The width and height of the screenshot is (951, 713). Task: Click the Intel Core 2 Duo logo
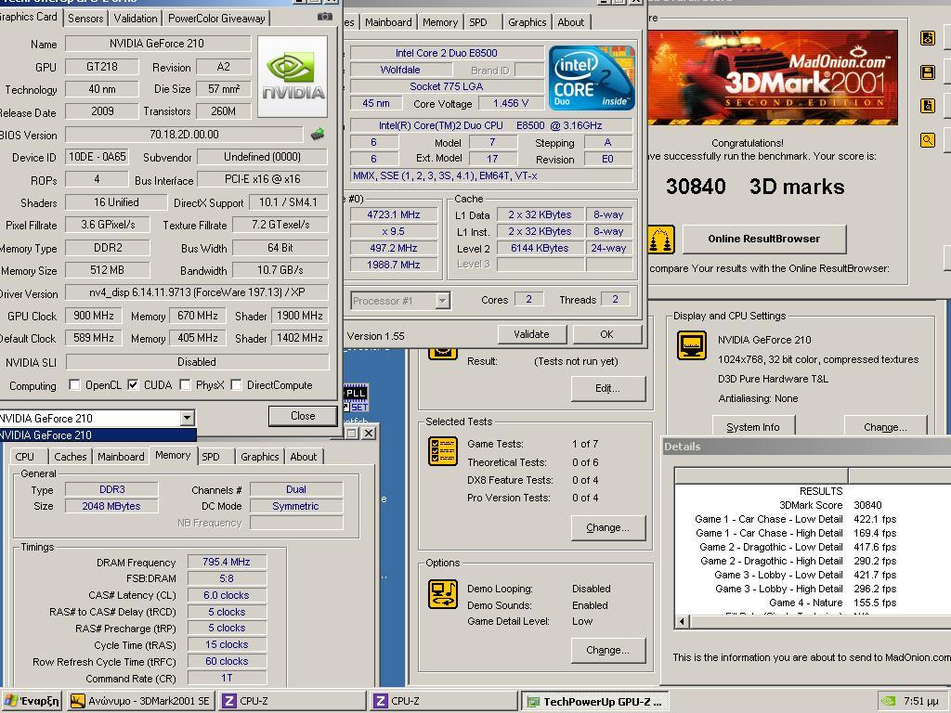pyautogui.click(x=592, y=78)
